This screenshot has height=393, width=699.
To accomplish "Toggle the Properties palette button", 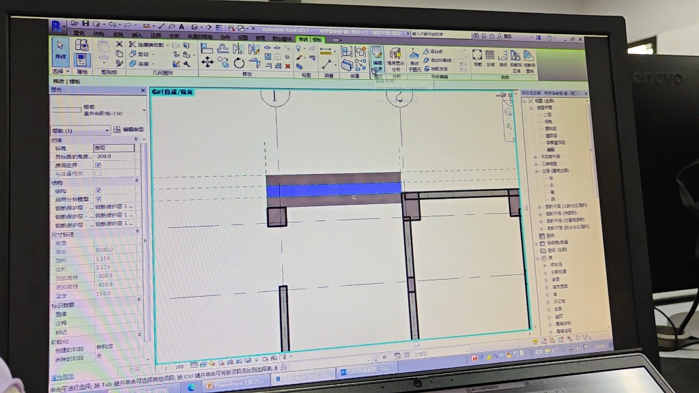I will pyautogui.click(x=82, y=61).
